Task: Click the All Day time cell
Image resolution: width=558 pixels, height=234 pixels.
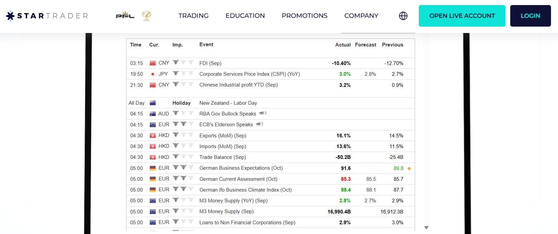Action: coord(137,103)
